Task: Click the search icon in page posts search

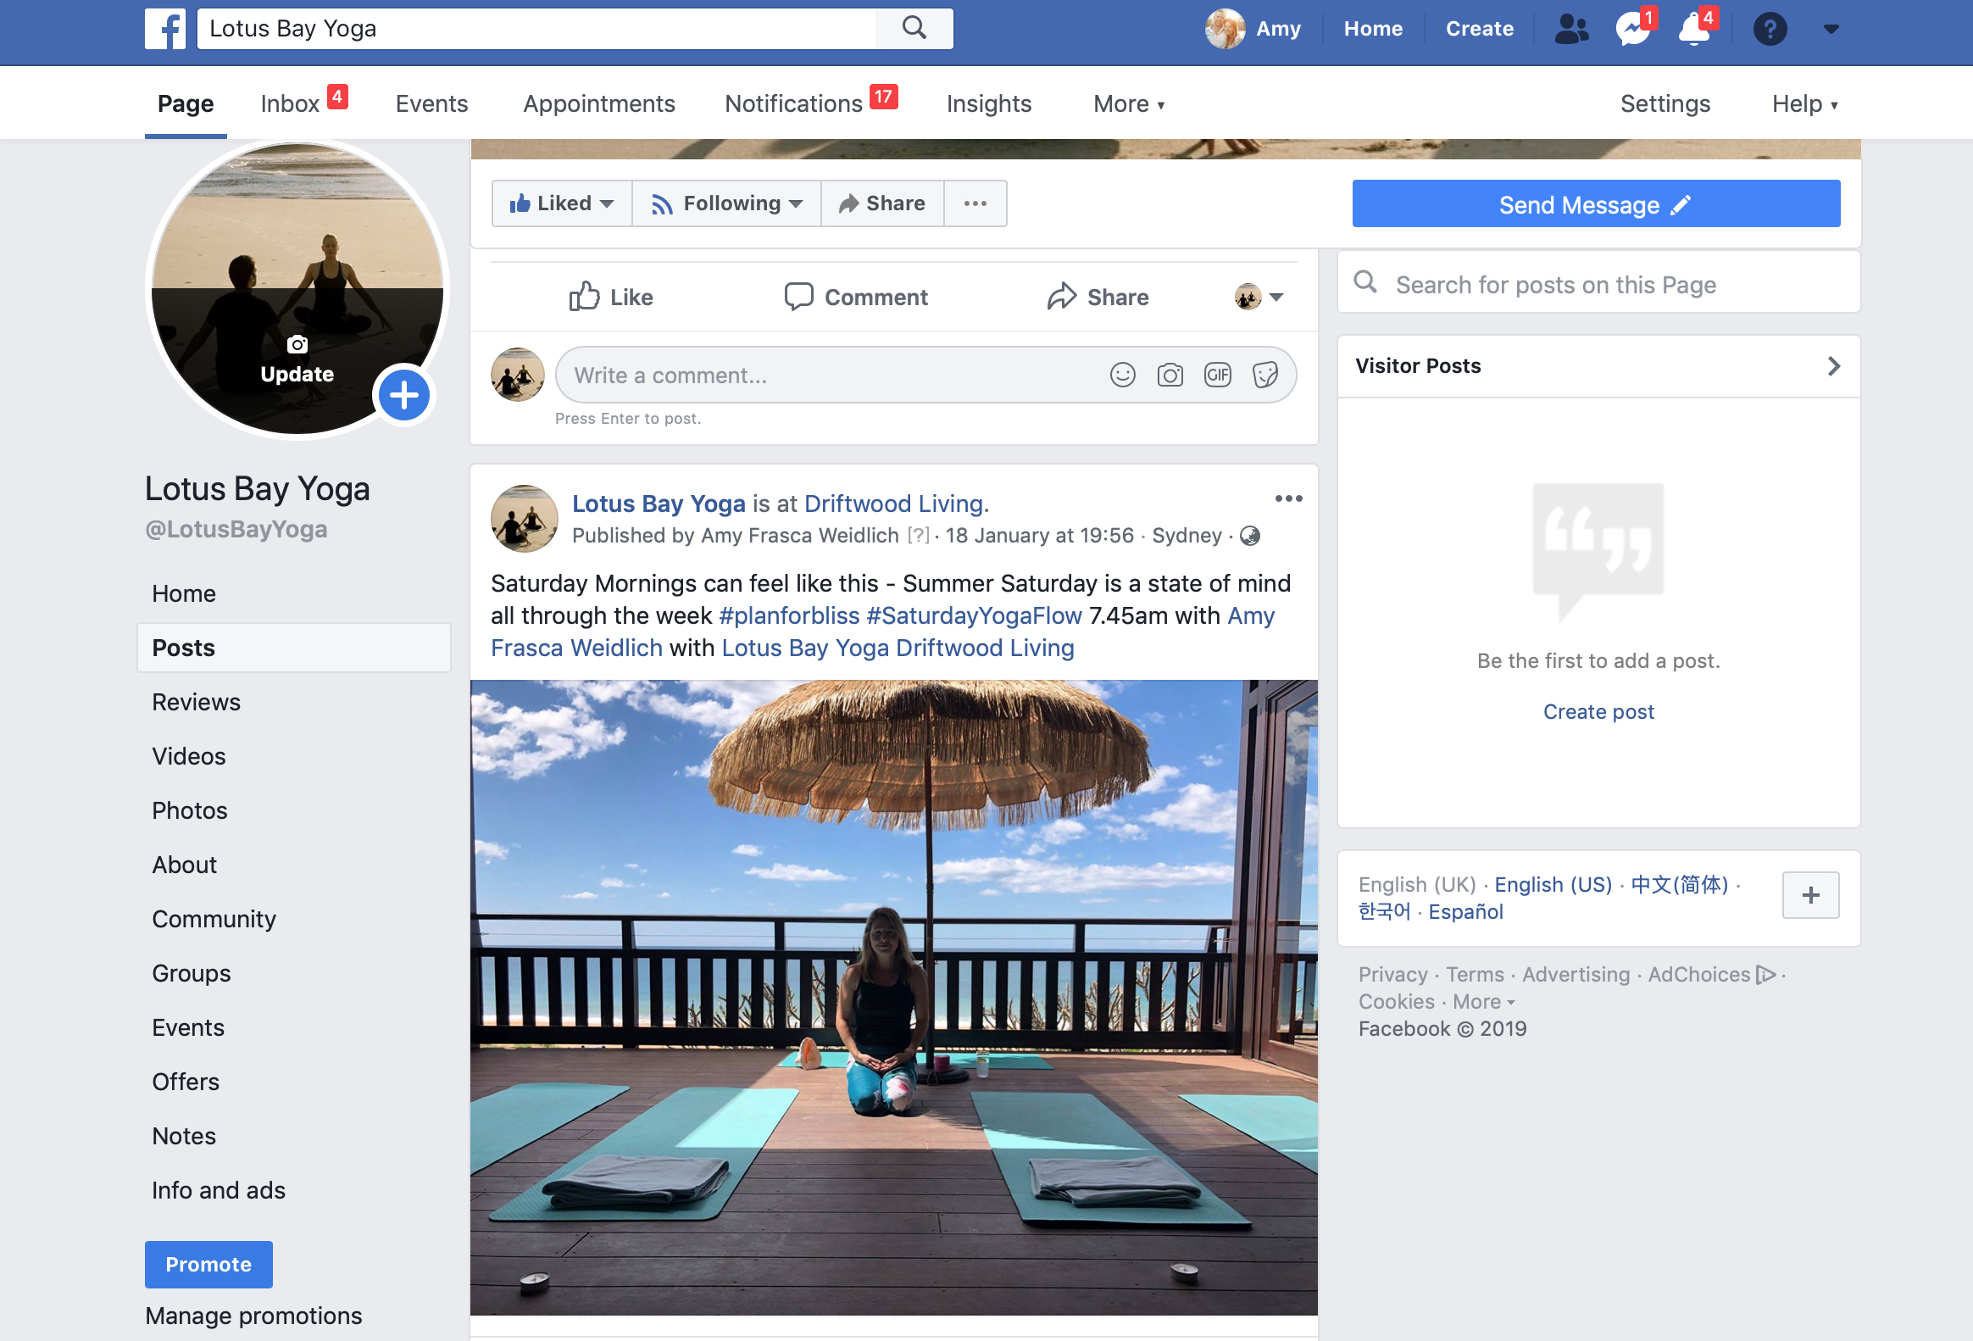Action: pyautogui.click(x=1364, y=282)
